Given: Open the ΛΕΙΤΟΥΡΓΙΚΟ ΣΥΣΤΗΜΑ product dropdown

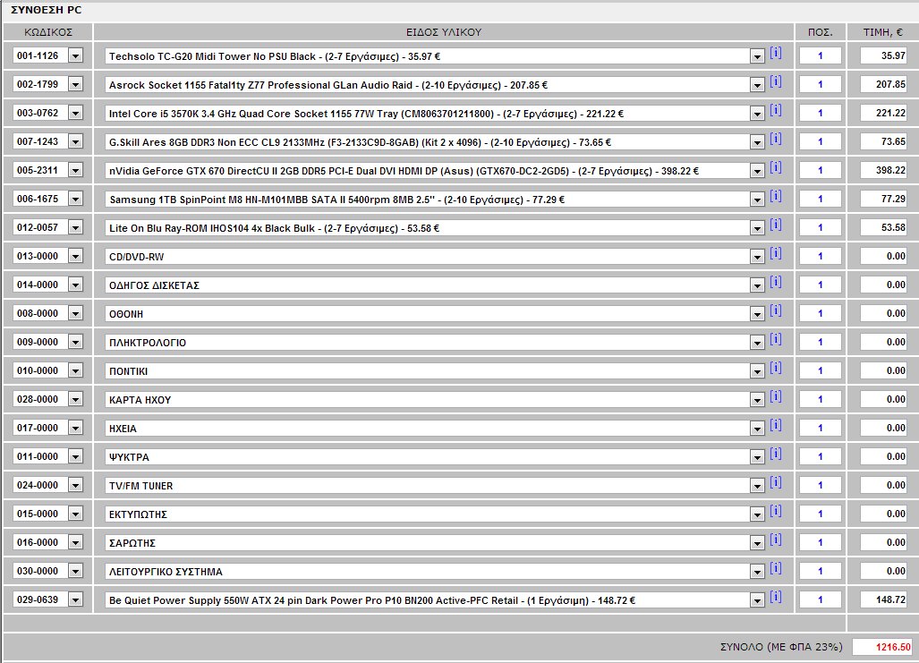Looking at the screenshot, I should click(x=757, y=572).
